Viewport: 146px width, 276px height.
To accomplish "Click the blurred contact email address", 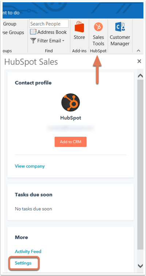I will (x=70, y=128).
